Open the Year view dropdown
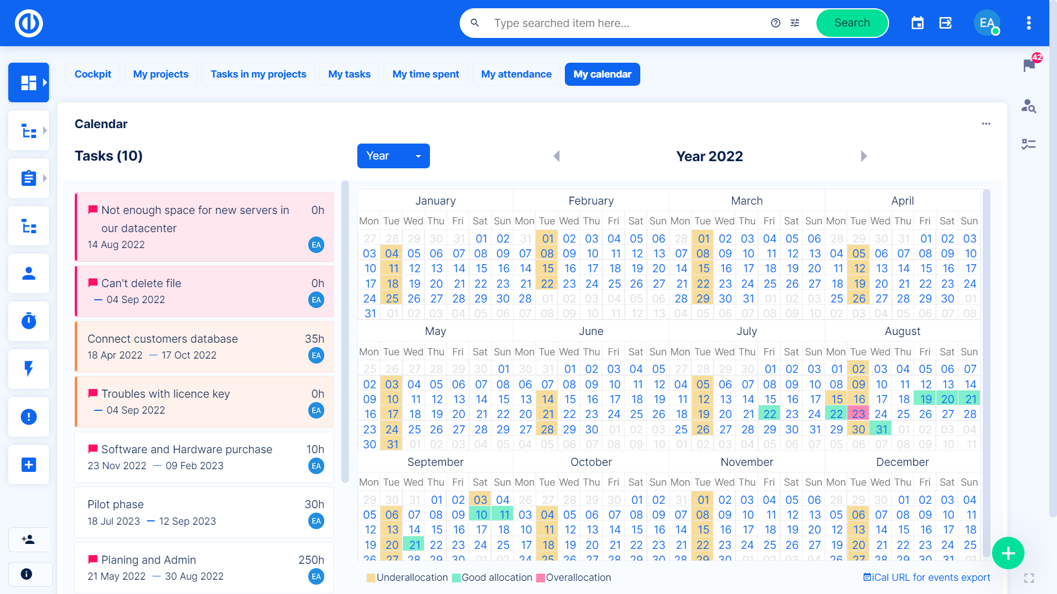The width and height of the screenshot is (1057, 594). point(393,156)
